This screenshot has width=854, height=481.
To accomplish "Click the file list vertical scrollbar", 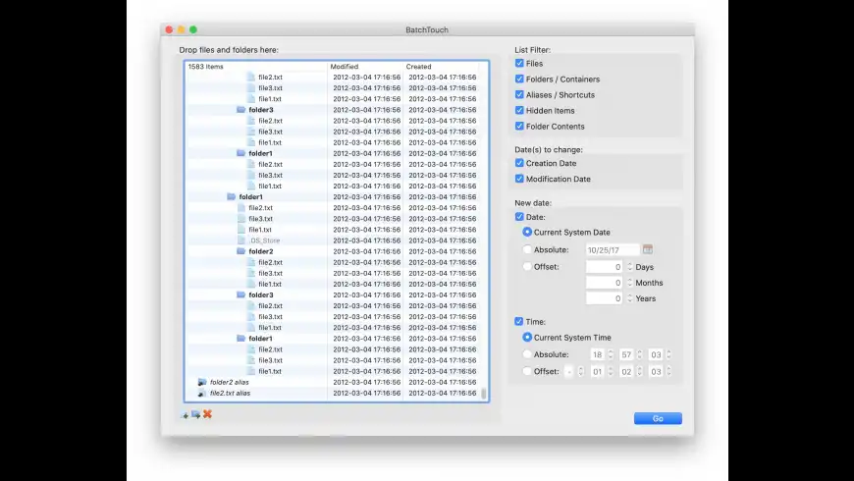I will click(x=484, y=393).
